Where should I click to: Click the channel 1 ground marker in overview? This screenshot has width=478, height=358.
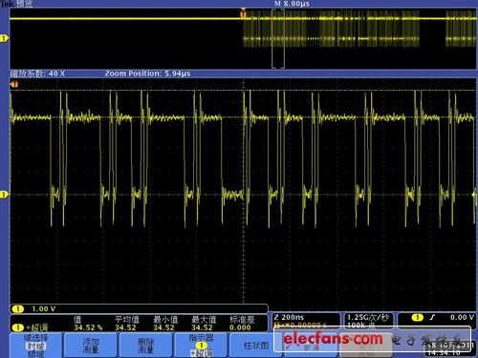4,38
